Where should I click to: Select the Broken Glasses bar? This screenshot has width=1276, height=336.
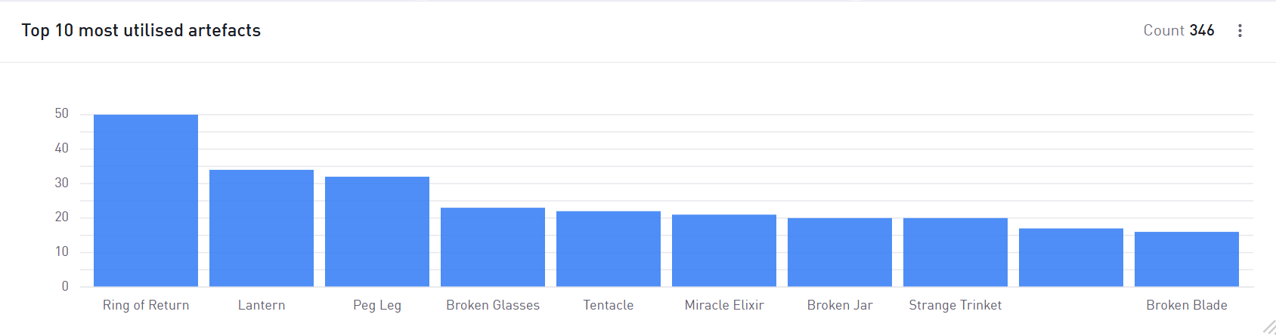493,247
